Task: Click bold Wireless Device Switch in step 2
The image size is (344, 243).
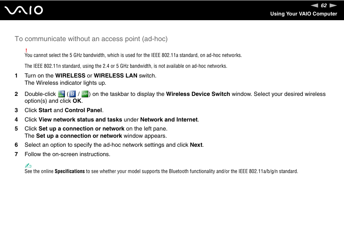Action: pos(198,94)
